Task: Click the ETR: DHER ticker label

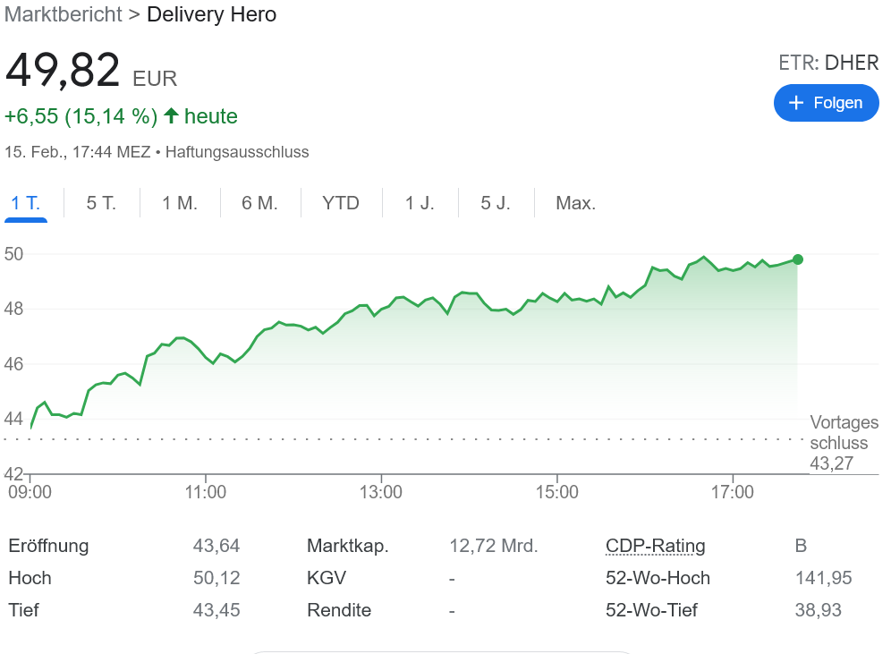Action: click(x=827, y=63)
